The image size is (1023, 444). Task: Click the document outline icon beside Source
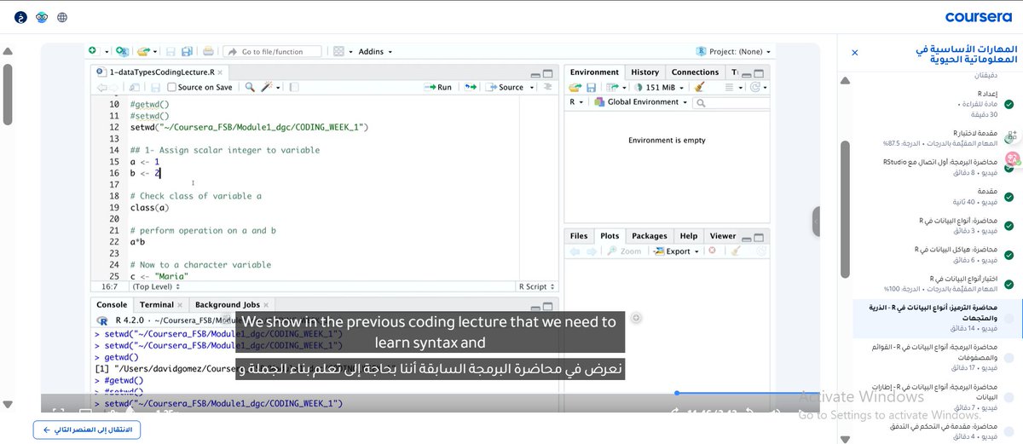549,87
